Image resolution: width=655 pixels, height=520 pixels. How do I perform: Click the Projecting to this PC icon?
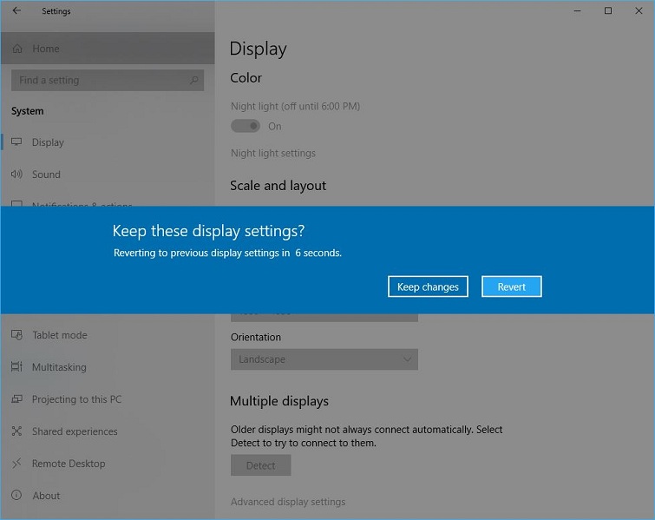point(16,399)
